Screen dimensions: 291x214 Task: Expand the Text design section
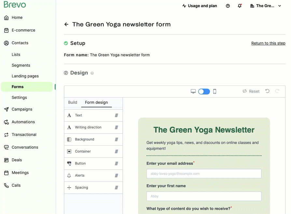pyautogui.click(x=93, y=115)
